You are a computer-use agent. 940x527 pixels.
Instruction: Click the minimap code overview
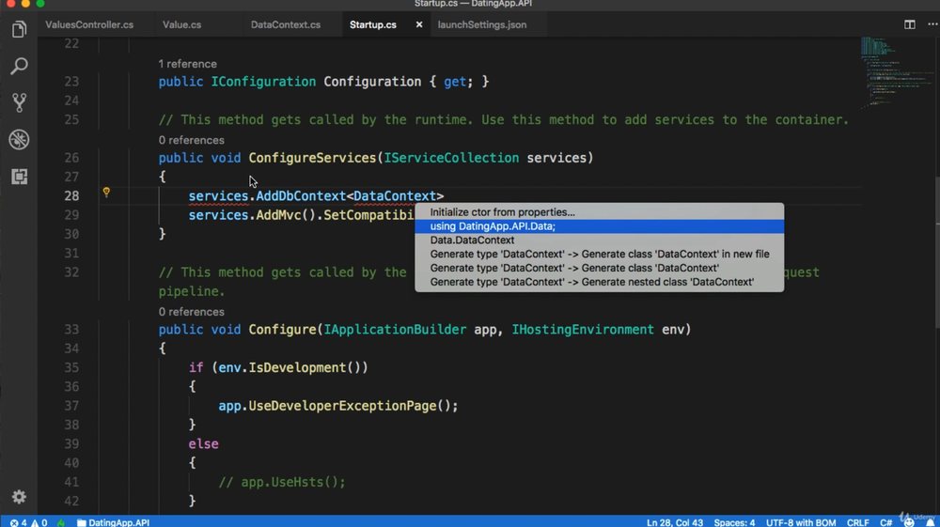point(877,70)
